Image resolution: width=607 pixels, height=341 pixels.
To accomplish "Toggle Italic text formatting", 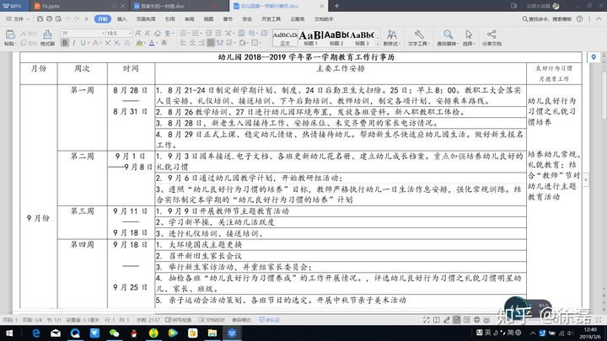I will click(x=74, y=43).
